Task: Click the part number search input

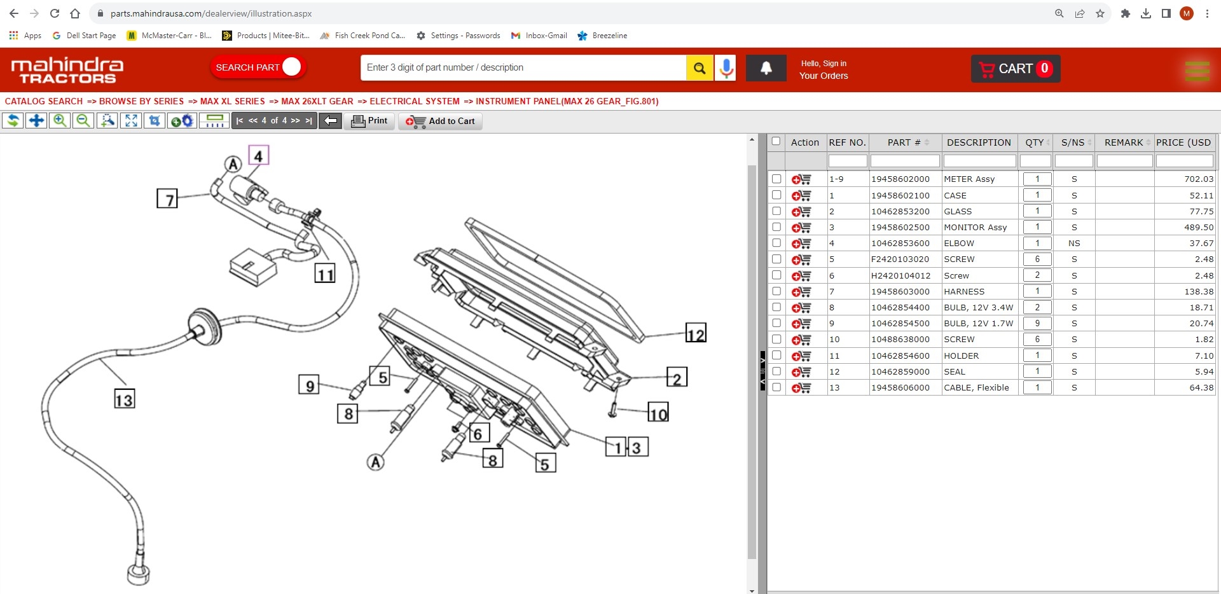Action: point(523,67)
